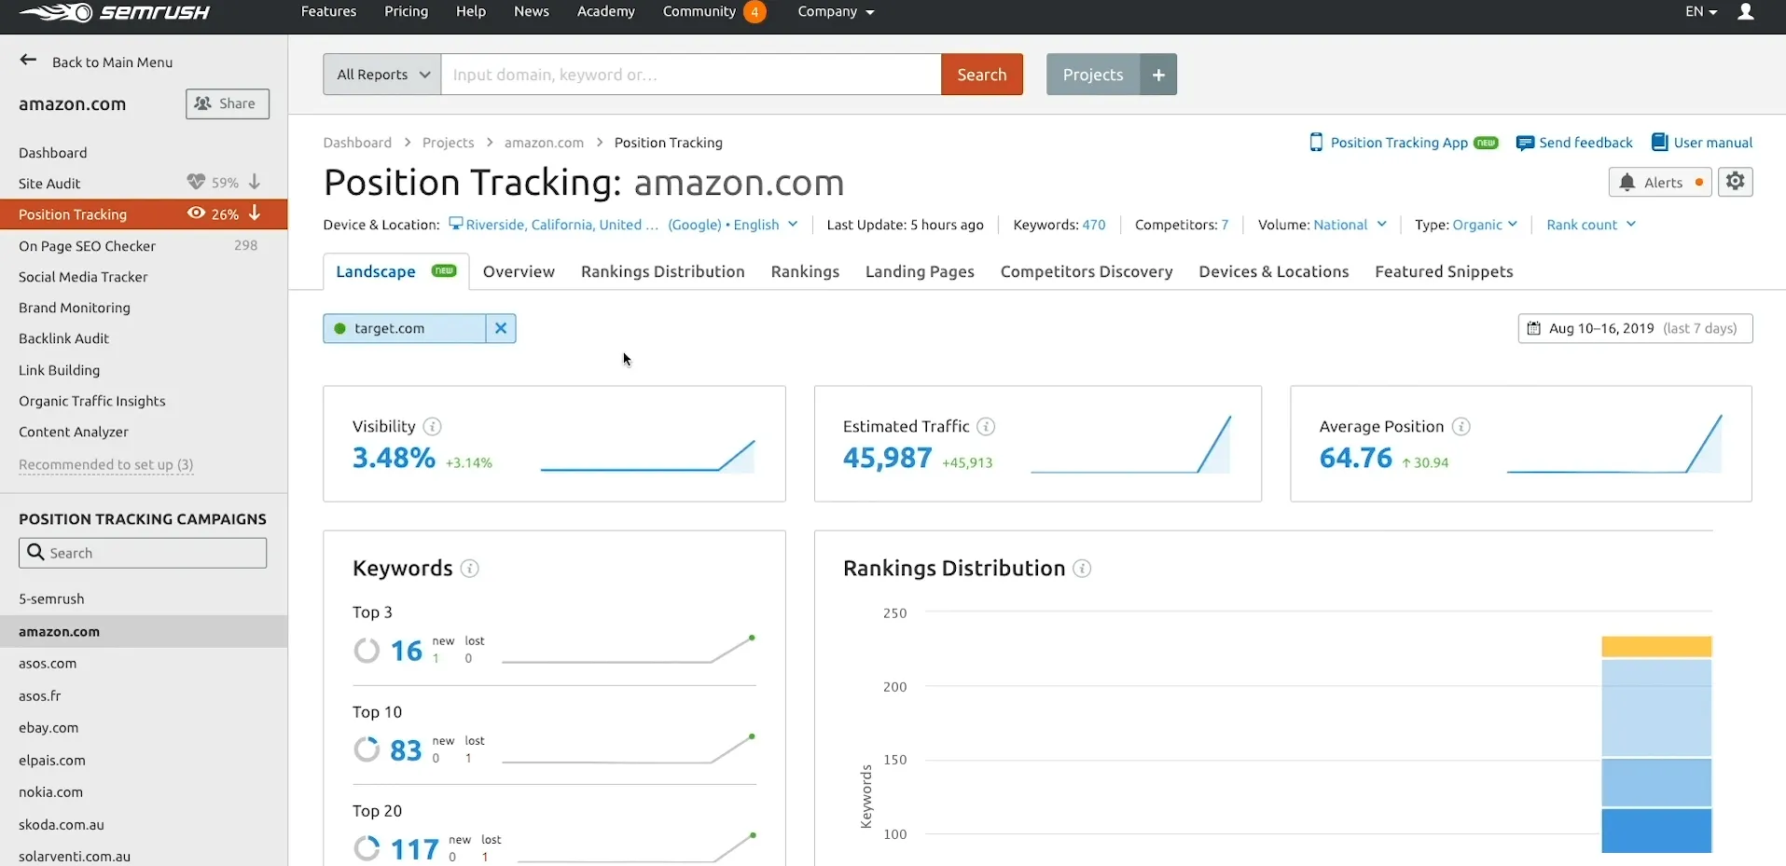1786x866 pixels.
Task: Click the settings gear icon next to Alerts
Action: [1735, 182]
